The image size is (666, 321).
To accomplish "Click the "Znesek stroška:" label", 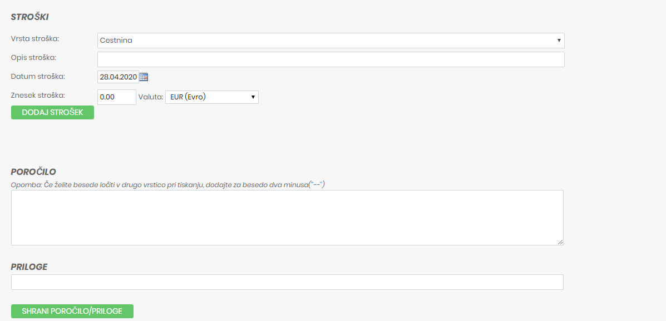I will (x=38, y=95).
